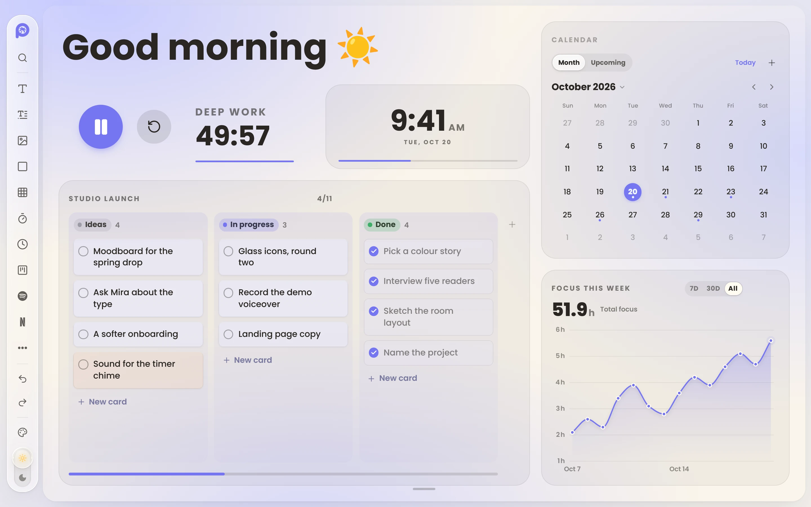This screenshot has height=507, width=811.
Task: Add a rich text list widget
Action: pyautogui.click(x=23, y=115)
